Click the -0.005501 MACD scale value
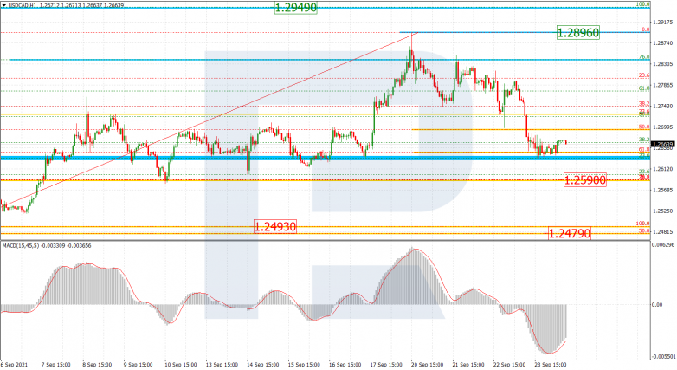Viewport: 677px width, 370px height. [x=663, y=357]
